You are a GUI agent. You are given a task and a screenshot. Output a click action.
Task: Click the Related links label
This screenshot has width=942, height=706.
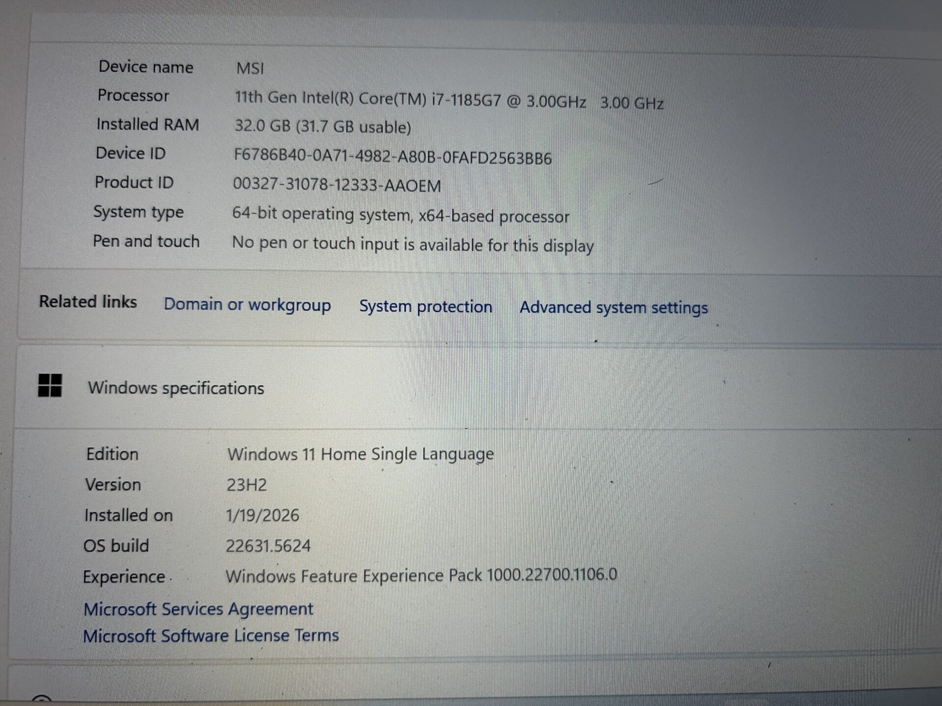[x=88, y=302]
